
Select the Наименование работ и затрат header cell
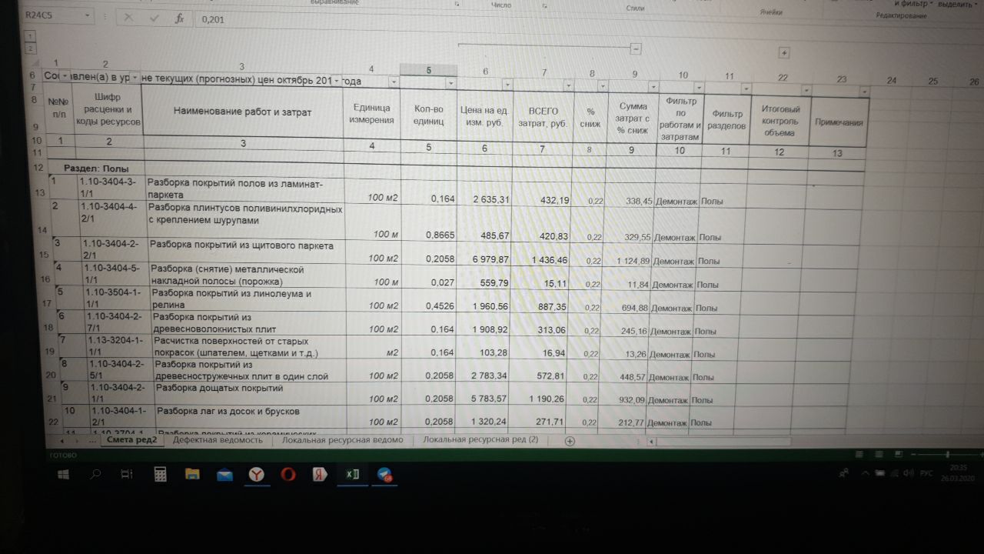click(242, 112)
